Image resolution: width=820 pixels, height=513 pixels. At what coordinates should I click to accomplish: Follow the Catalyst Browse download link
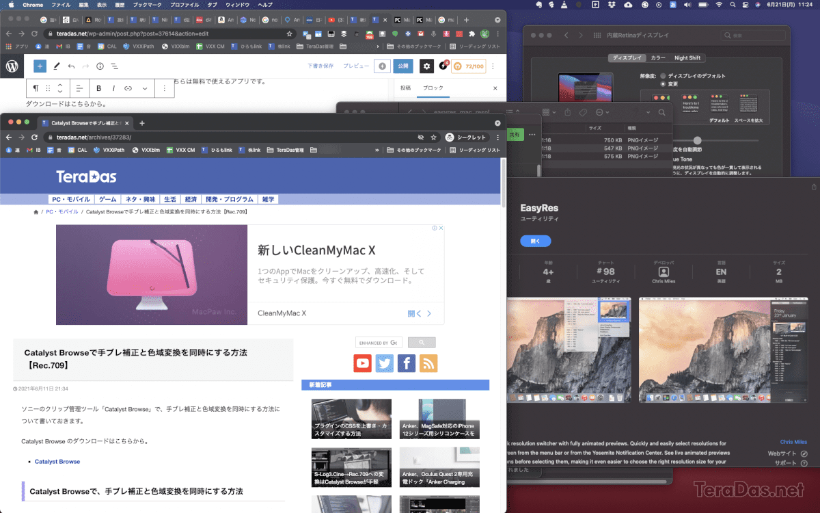57,462
